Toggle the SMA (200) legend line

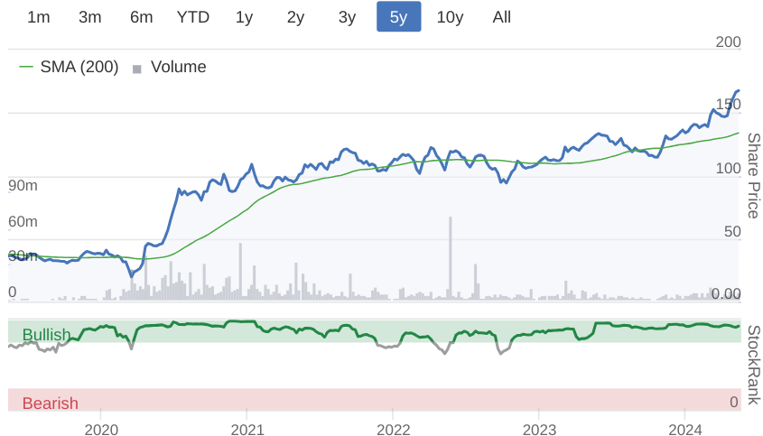coord(69,67)
